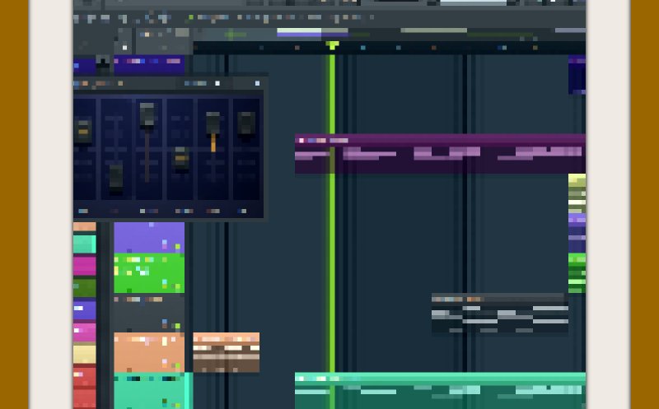Select the grey clip in the playlist
Image resolution: width=659 pixels, height=409 pixels.
pos(500,314)
